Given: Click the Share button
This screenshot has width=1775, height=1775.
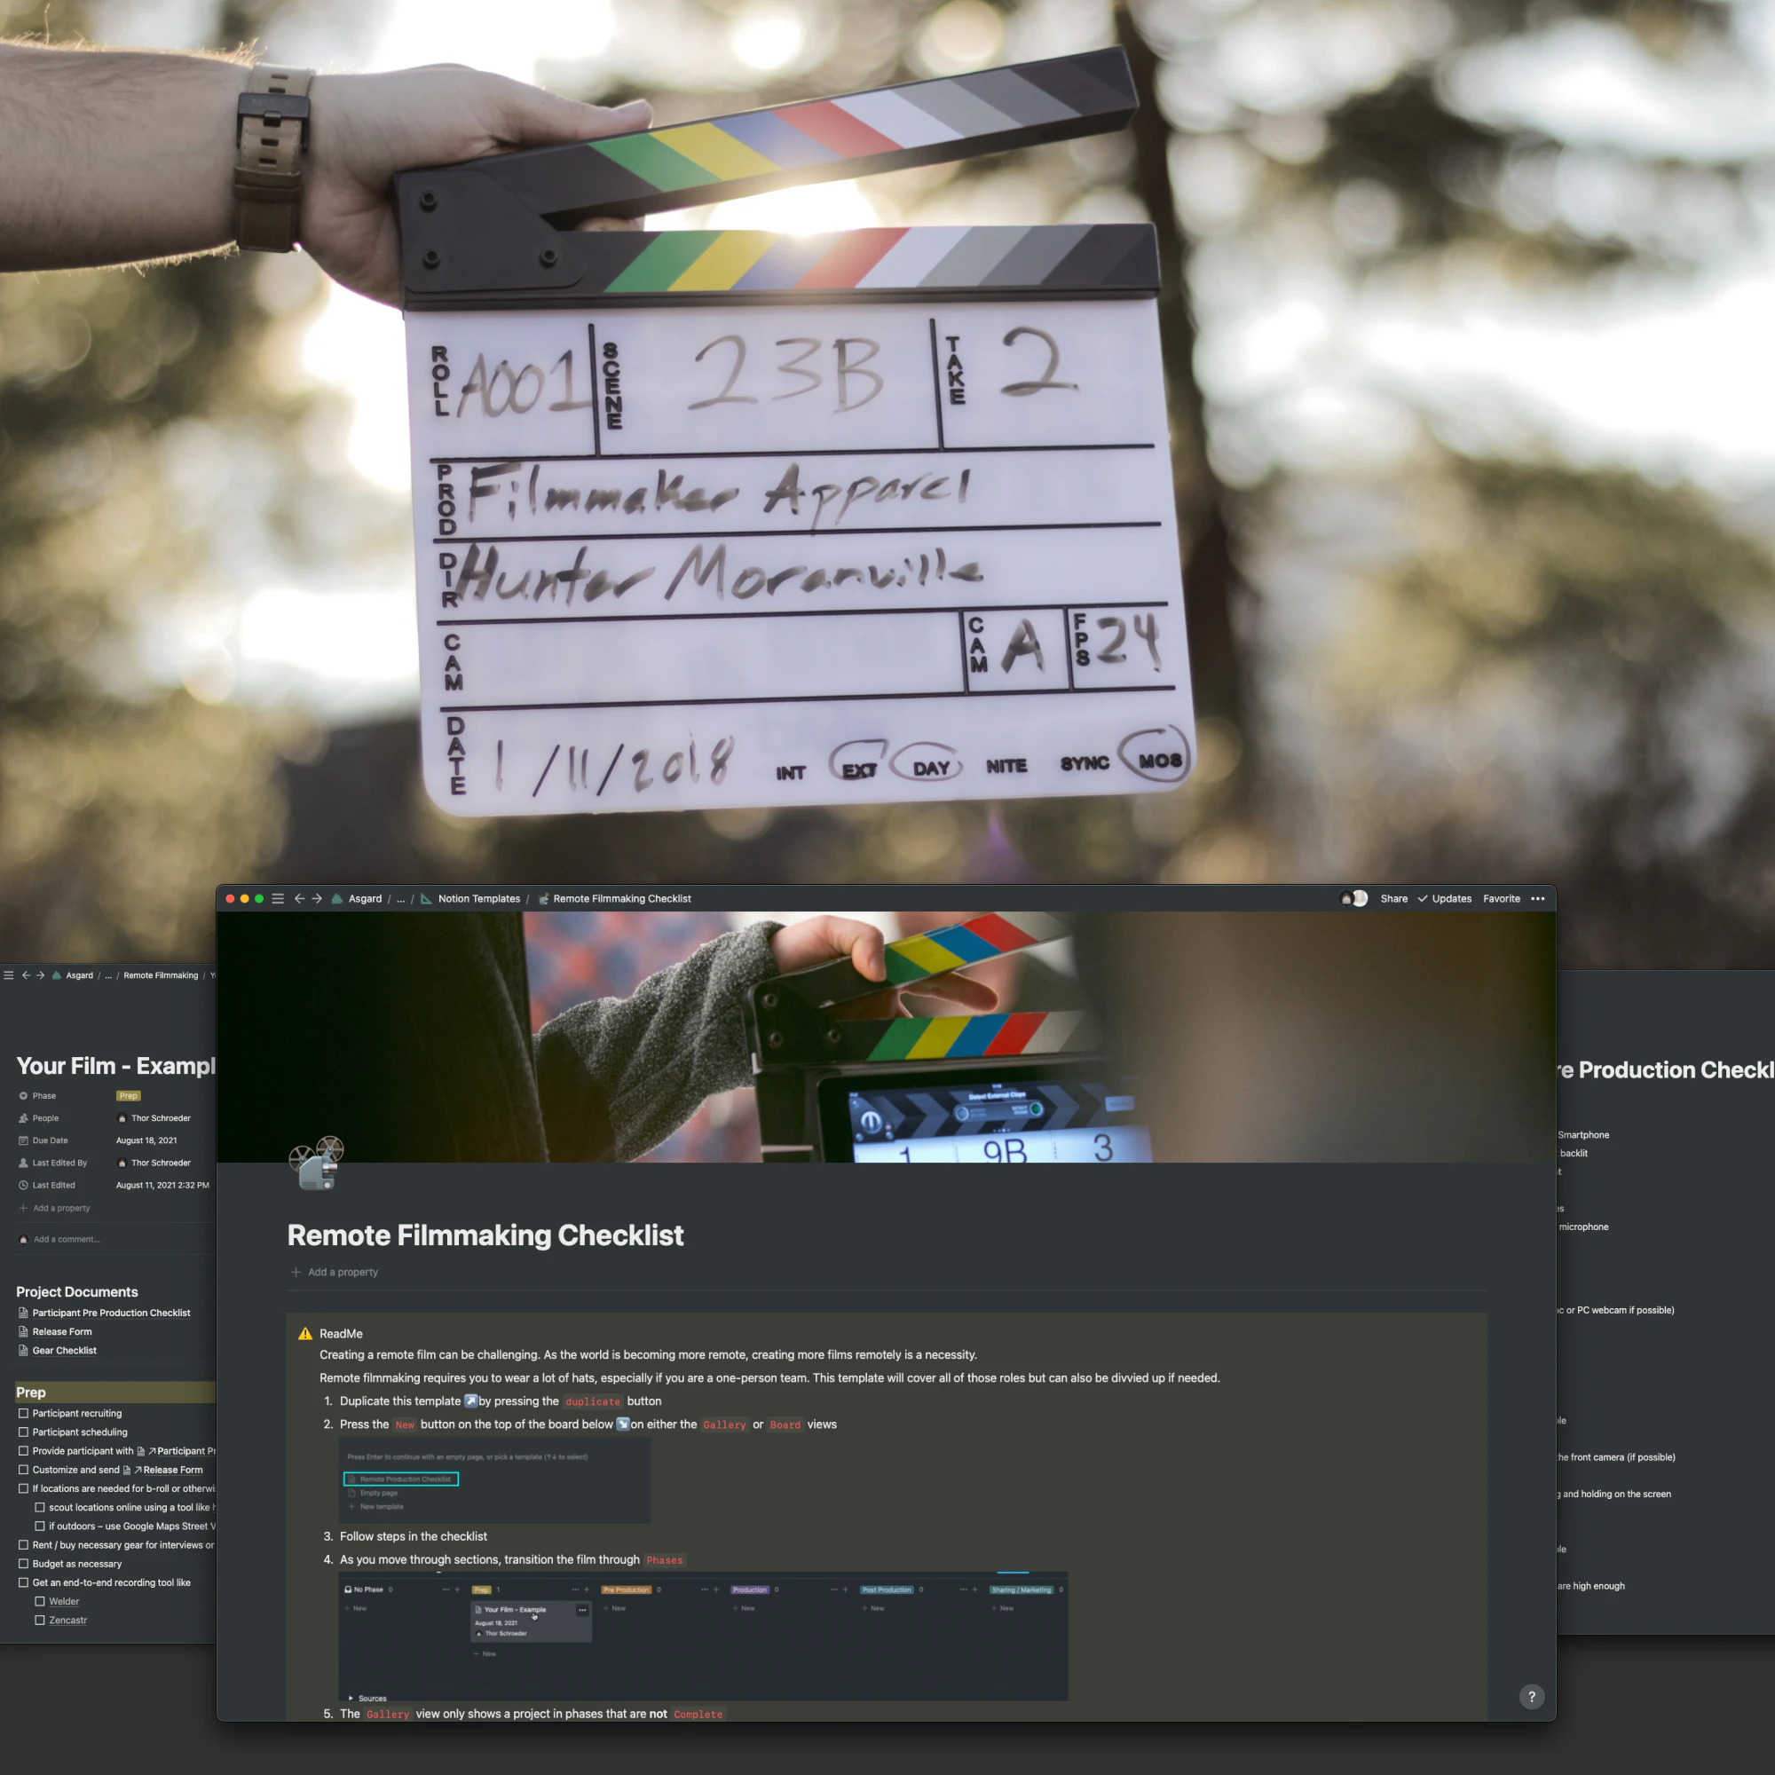Looking at the screenshot, I should click(x=1393, y=898).
